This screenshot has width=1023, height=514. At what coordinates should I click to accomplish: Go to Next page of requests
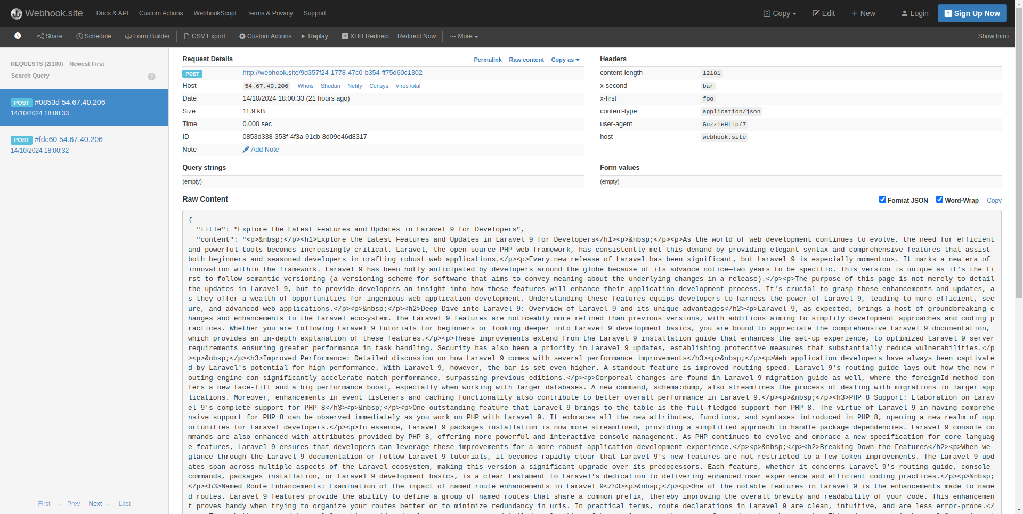coord(99,504)
